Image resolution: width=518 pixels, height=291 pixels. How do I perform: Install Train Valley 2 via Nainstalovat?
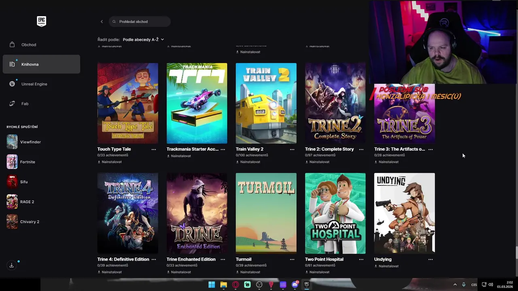click(248, 162)
